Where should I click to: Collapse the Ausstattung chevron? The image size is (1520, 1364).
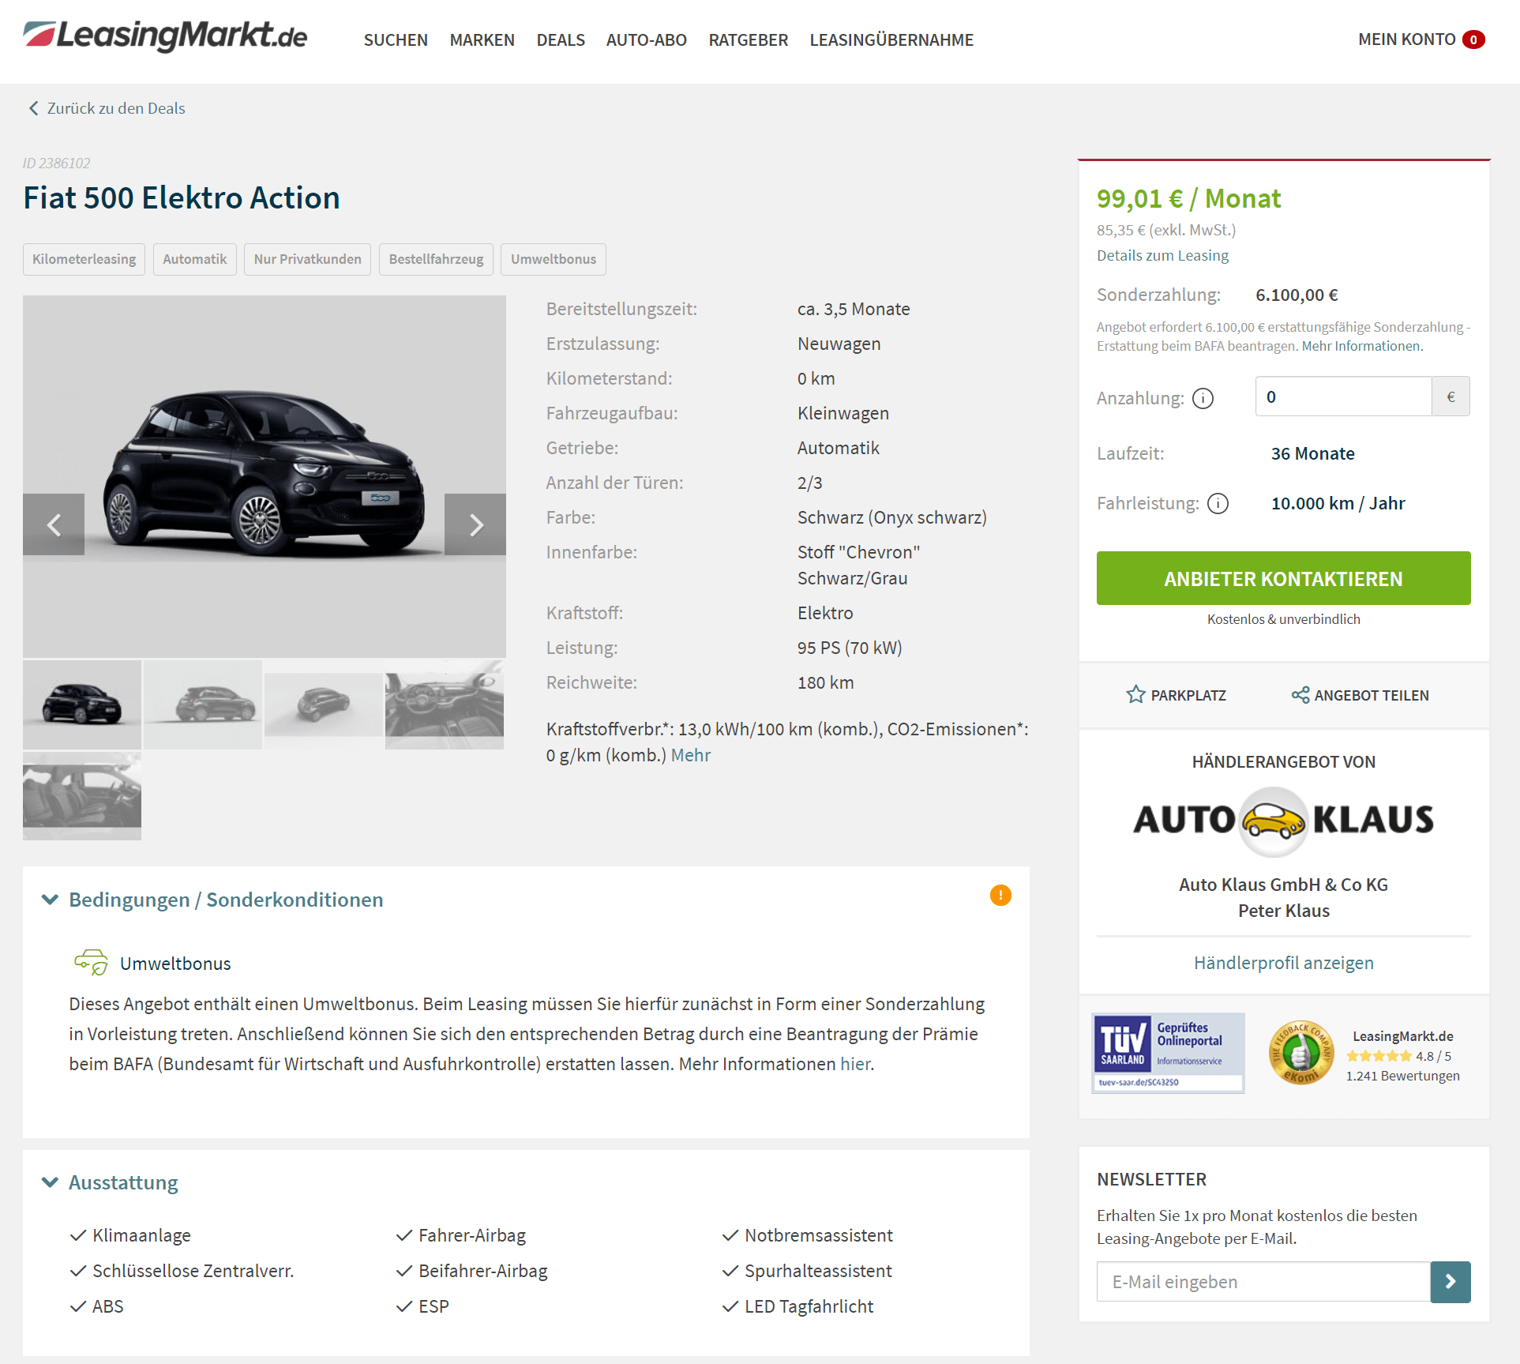coord(50,1182)
